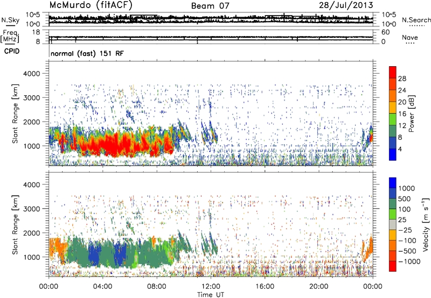Select red bottom segment of Velocity colorbar

click(x=393, y=266)
